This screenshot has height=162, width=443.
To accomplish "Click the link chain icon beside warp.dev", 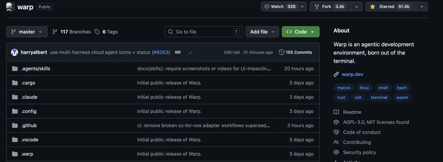I will 336,74.
